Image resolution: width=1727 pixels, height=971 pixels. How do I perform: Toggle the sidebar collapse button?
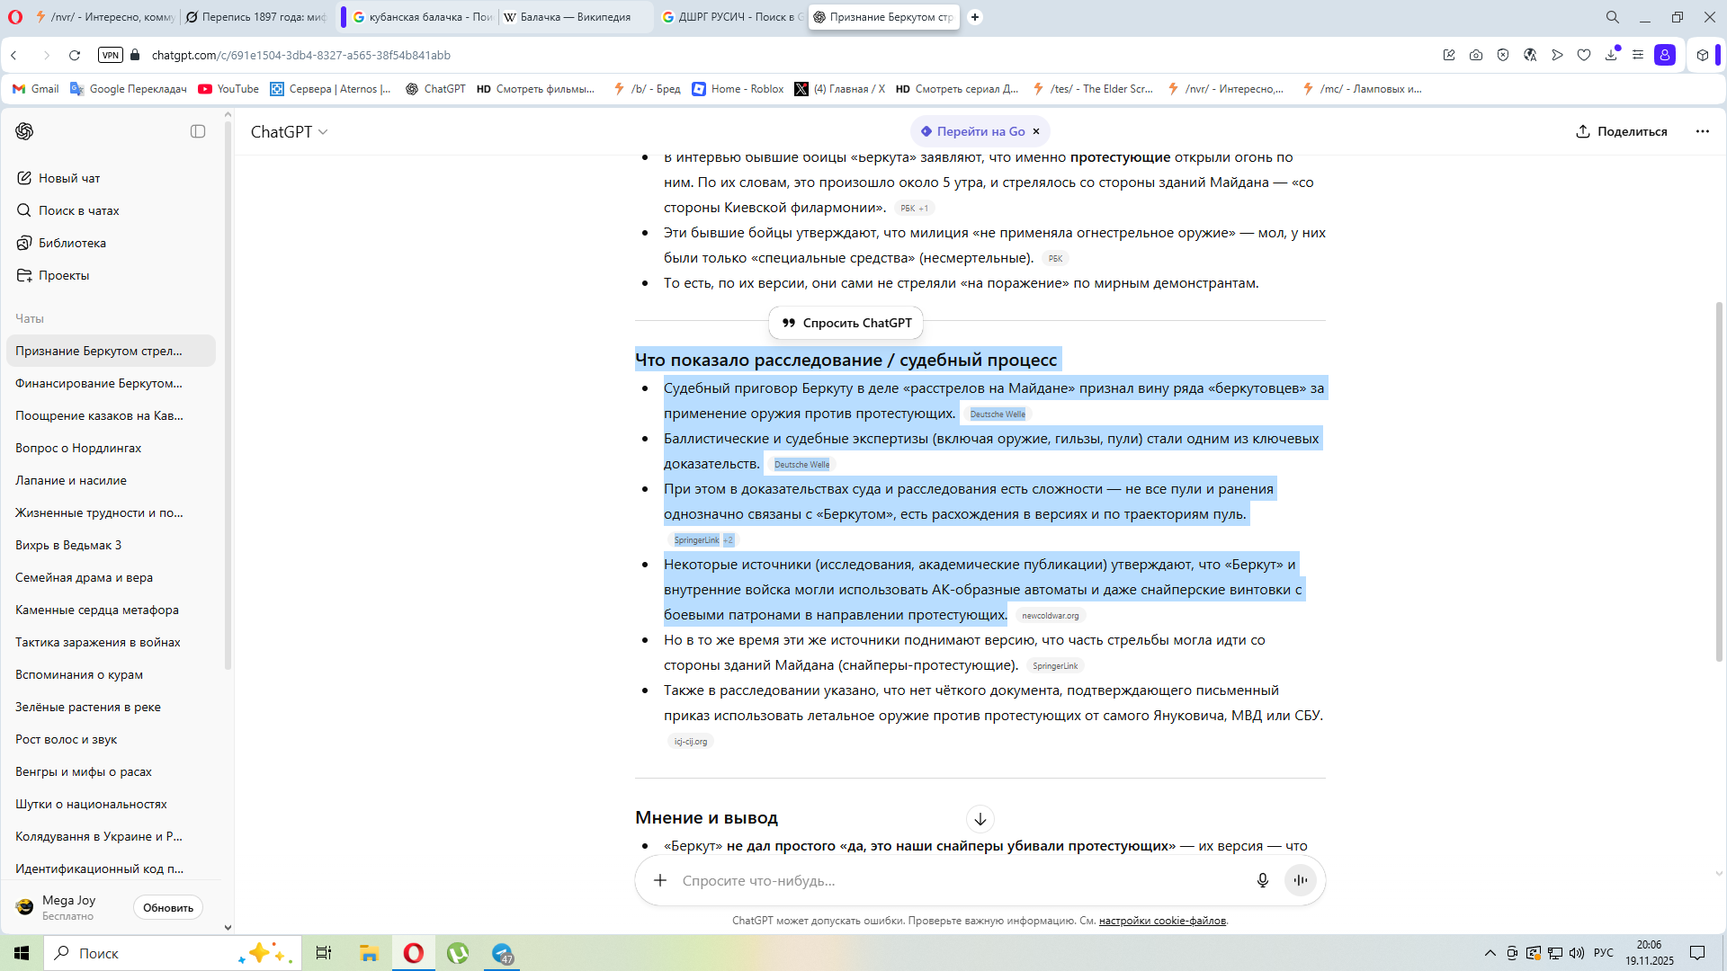coord(198,131)
